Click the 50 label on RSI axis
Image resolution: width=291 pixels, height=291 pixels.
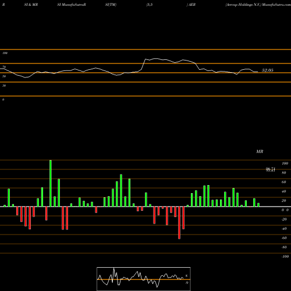click(4, 76)
